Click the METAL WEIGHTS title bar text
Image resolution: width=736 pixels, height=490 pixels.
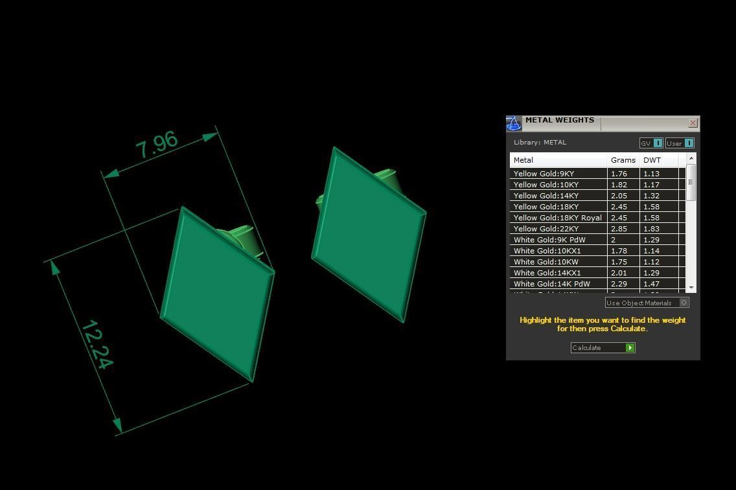560,120
